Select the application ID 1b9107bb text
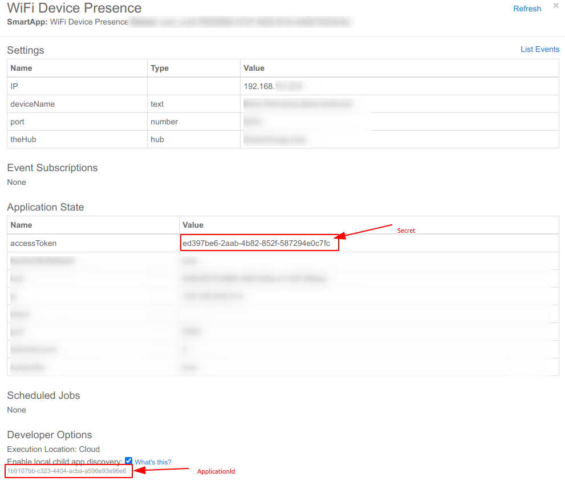Image resolution: width=565 pixels, height=497 pixels. [67, 471]
